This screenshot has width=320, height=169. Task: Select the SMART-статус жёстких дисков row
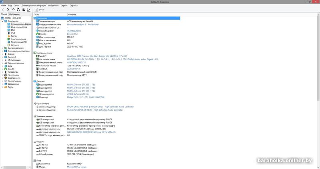pos(106,135)
